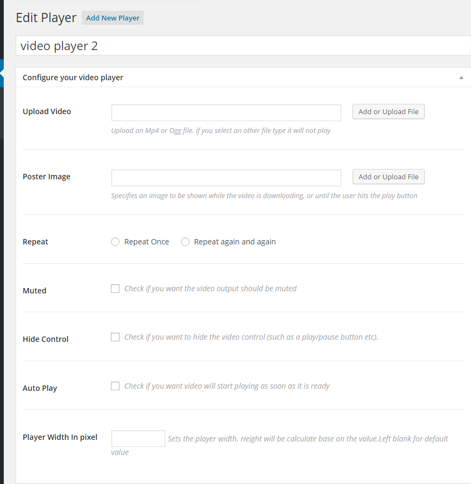Click the Configure your video player heading
The image size is (471, 484).
pos(73,78)
